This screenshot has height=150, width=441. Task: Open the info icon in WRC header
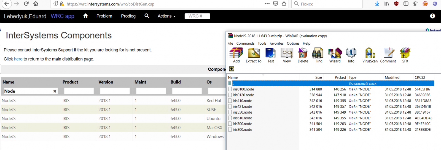[432, 16]
